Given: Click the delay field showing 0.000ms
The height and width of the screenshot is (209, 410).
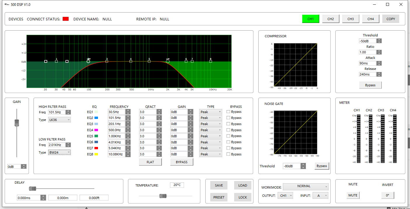Looking at the screenshot, I should [x=29, y=198].
